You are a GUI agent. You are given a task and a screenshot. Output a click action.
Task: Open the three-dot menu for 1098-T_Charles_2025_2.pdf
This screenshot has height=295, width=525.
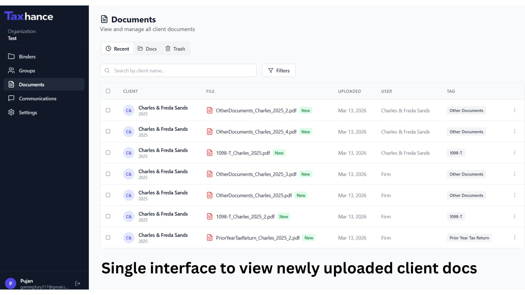pos(514,216)
